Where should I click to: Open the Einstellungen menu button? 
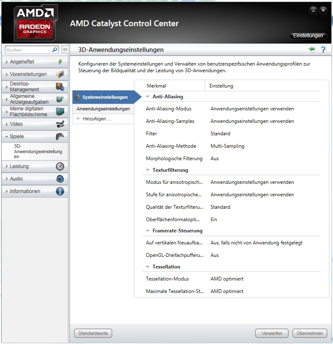[x=308, y=36]
